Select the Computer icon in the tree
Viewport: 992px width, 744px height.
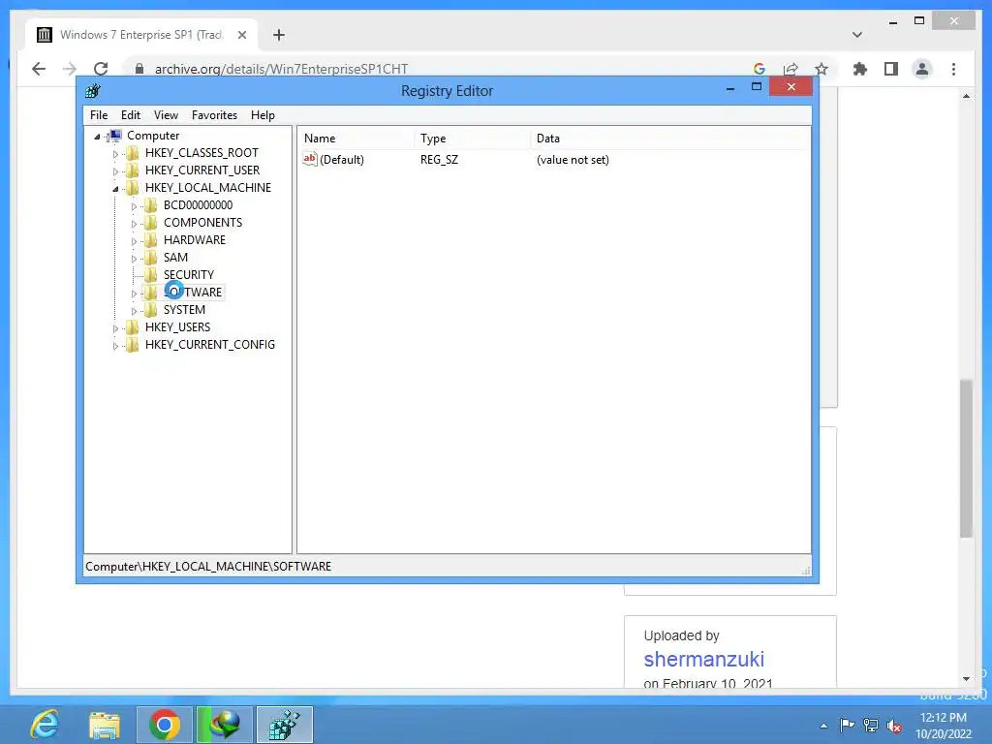[114, 136]
